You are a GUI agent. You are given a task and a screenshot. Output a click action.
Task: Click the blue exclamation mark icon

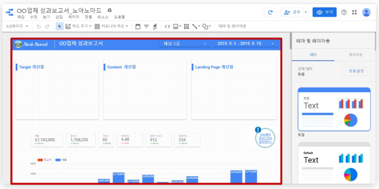coord(258,130)
